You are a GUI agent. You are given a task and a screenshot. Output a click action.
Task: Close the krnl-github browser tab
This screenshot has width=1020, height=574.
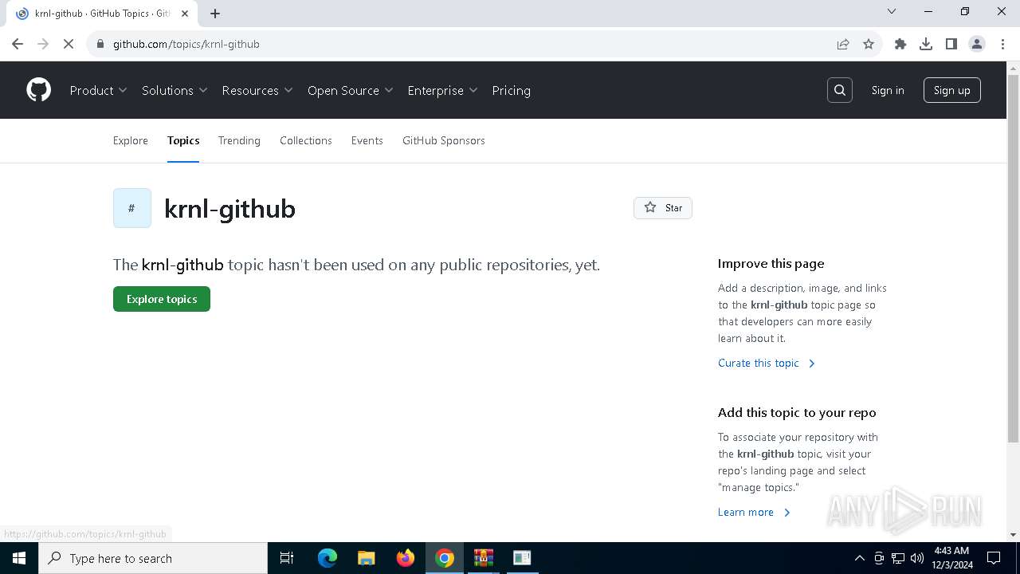click(185, 14)
